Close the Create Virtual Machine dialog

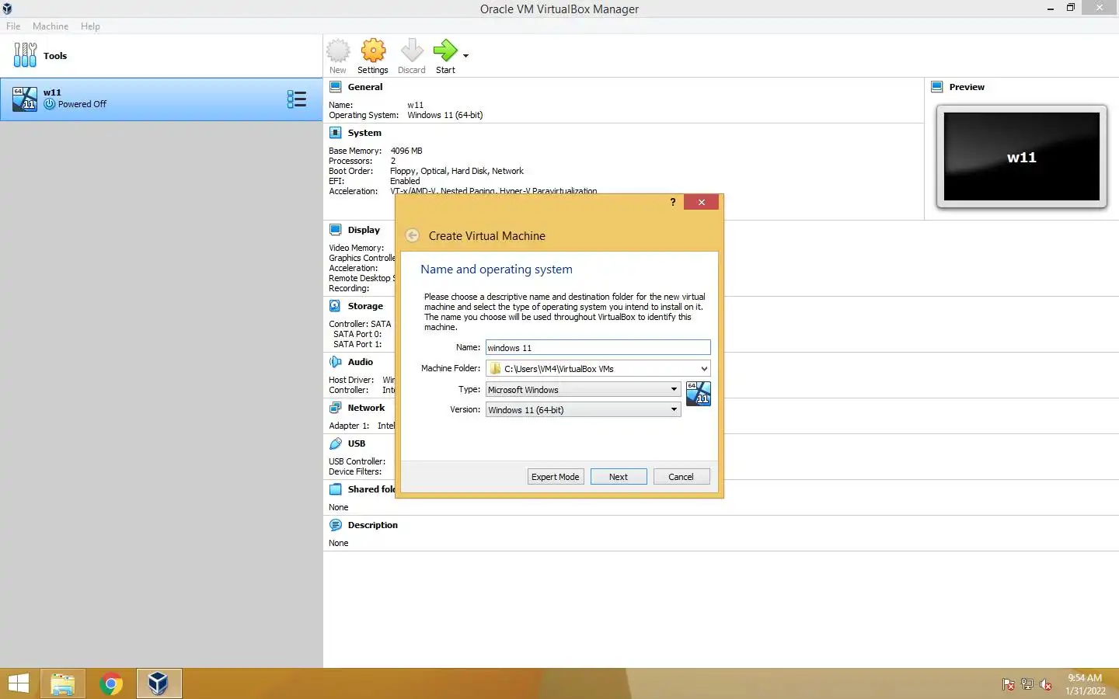702,202
